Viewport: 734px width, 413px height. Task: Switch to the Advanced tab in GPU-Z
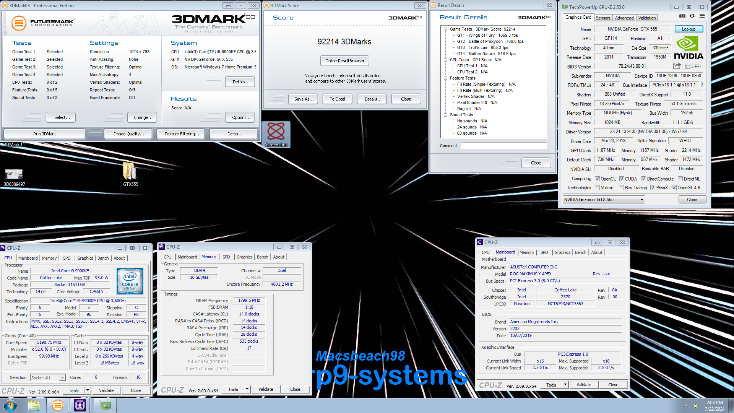point(624,18)
